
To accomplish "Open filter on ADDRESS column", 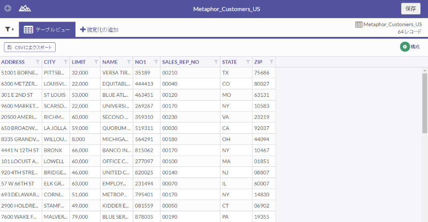I will [x=37, y=62].
